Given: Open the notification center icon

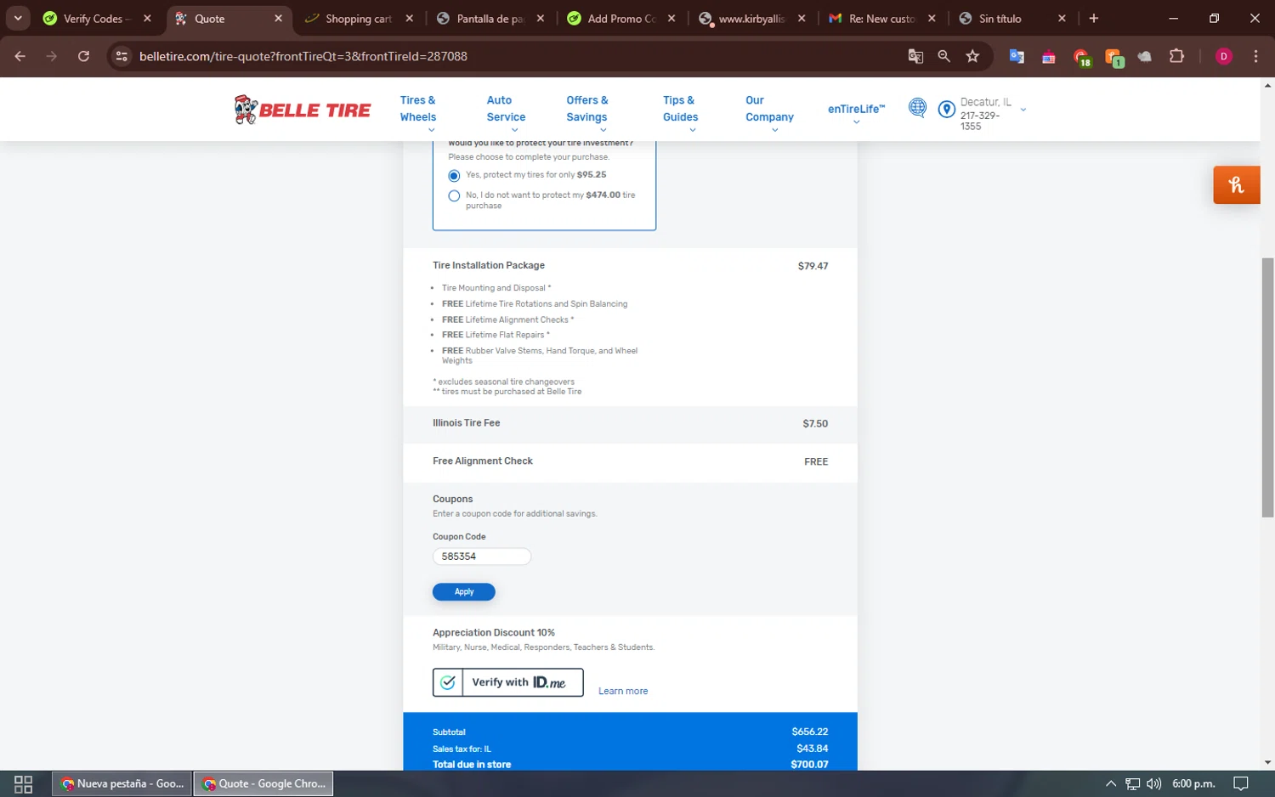Looking at the screenshot, I should (1241, 783).
